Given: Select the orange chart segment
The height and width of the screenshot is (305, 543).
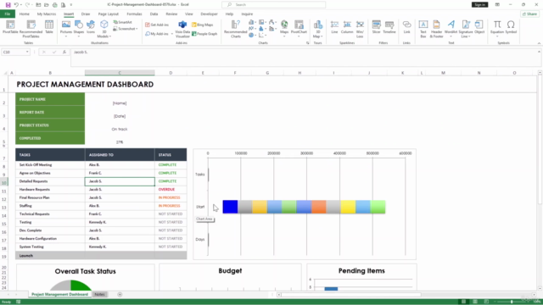Looking at the screenshot, I should (x=319, y=207).
